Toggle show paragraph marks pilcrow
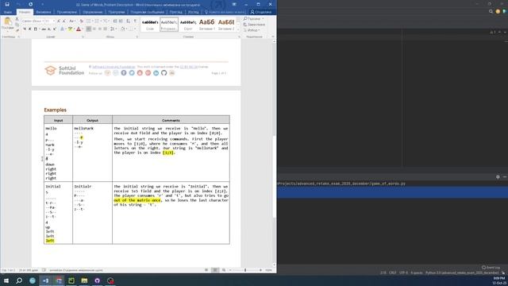Screen dimensions: 508x286 coord(135,21)
